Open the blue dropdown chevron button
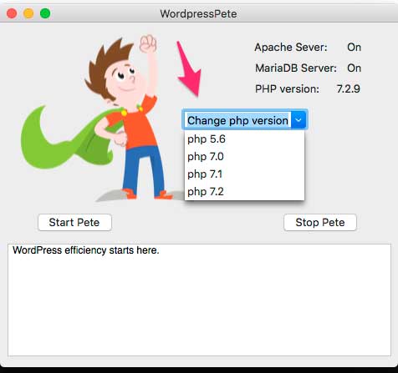This screenshot has width=398, height=373. (298, 120)
